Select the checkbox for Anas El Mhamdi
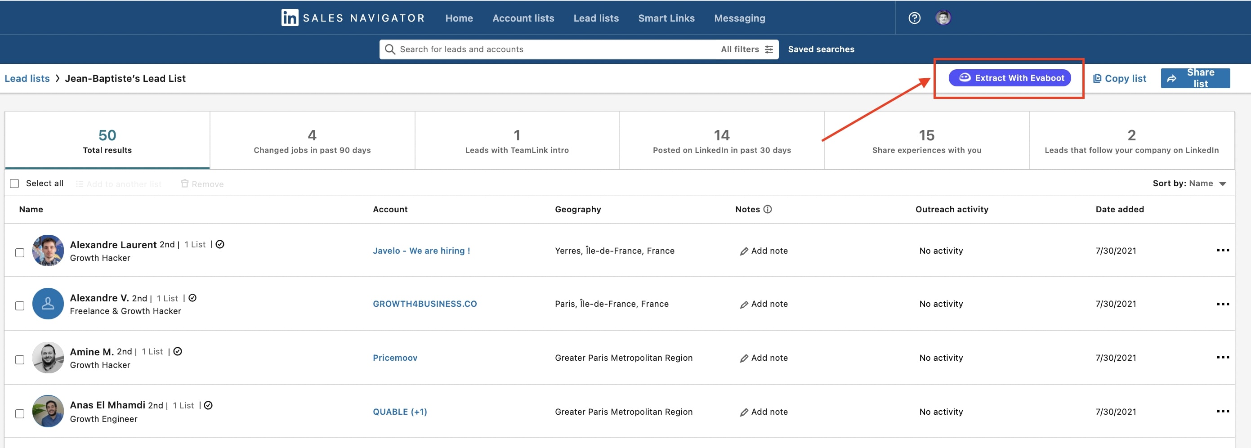Viewport: 1251px width, 448px height. [20, 413]
